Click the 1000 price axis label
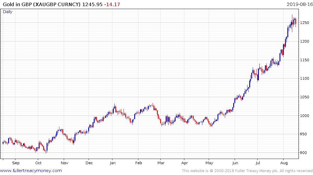Viewport: 313px width, 175px height. coord(305,116)
